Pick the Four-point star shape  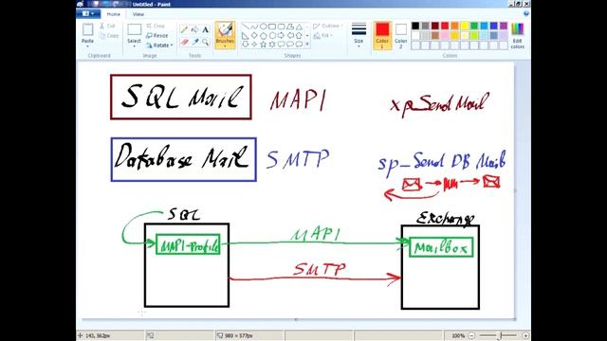coord(254,45)
